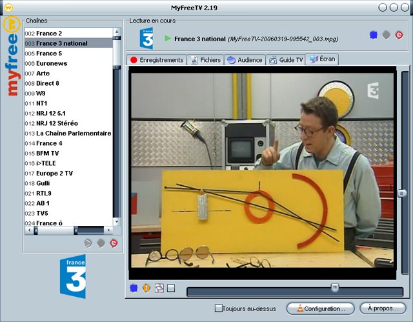Select channel 011 NT1
The height and width of the screenshot is (322, 413).
68,103
